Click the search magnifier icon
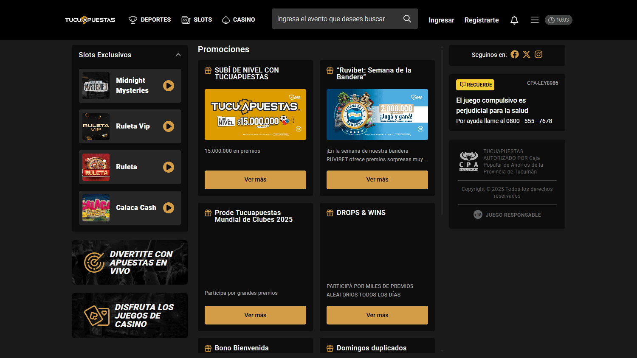Screen dimensions: 637x358 (x=407, y=19)
